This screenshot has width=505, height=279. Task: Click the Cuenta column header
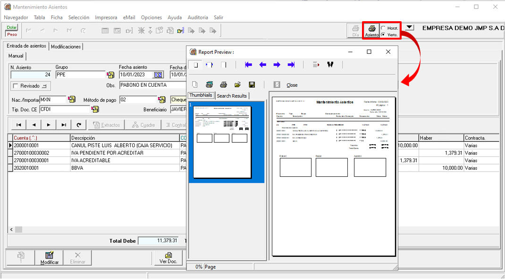42,138
